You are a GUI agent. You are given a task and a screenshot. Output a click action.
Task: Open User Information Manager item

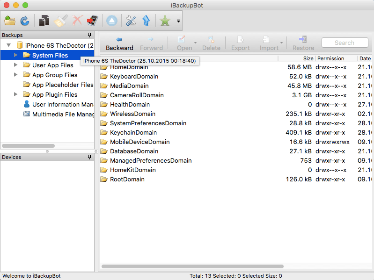pos(59,104)
